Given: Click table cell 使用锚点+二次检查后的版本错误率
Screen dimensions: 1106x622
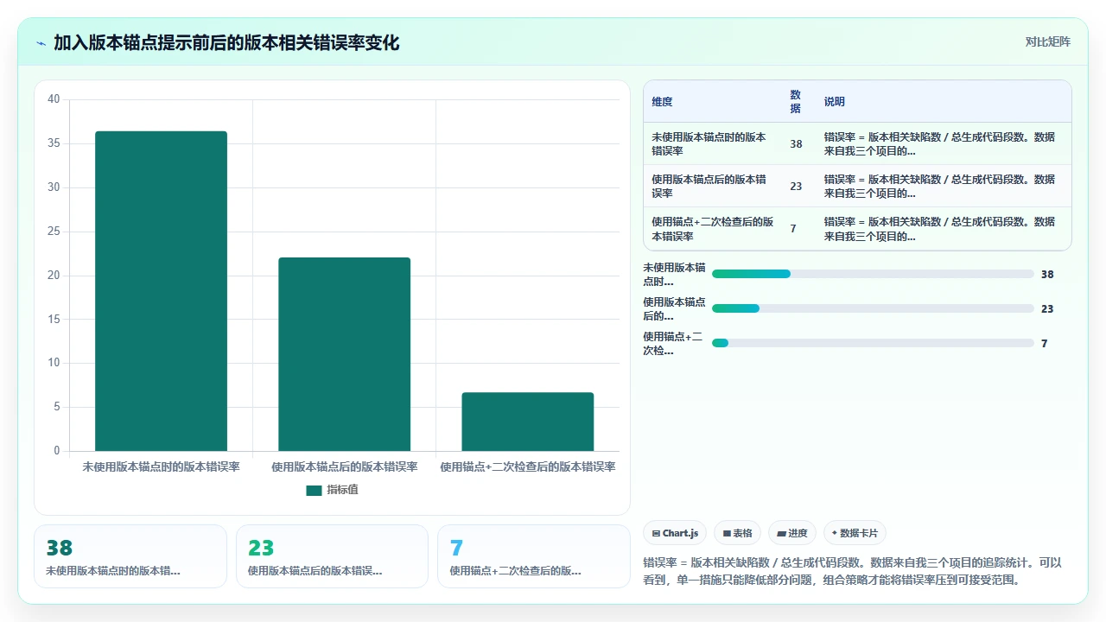Looking at the screenshot, I should (x=713, y=228).
